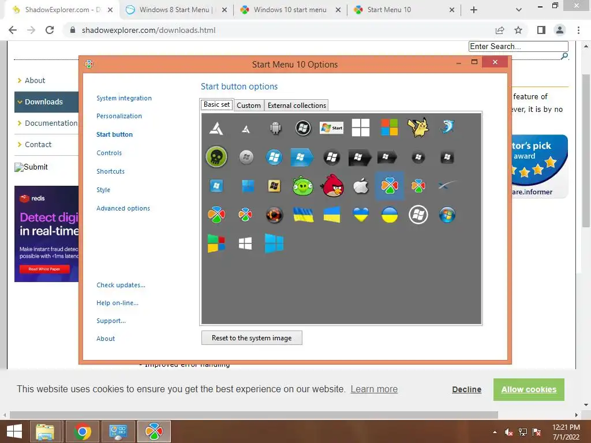Viewport: 591px width, 443px height.
Task: Click the Enter Search field on website
Action: point(518,46)
